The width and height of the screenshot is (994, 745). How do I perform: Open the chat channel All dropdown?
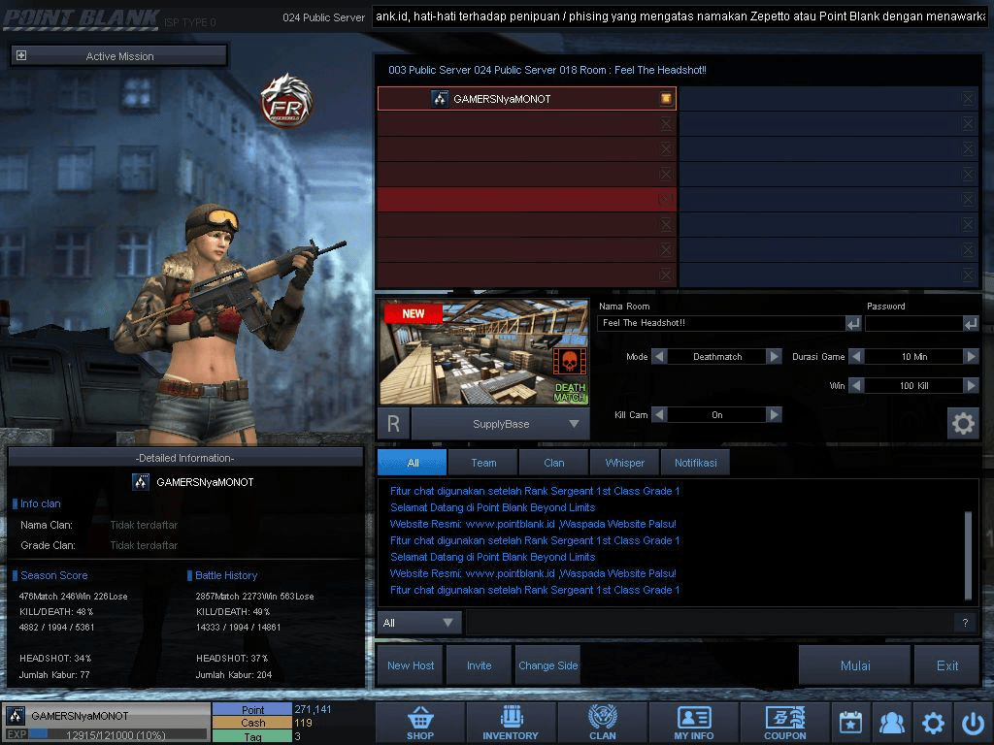pyautogui.click(x=419, y=623)
